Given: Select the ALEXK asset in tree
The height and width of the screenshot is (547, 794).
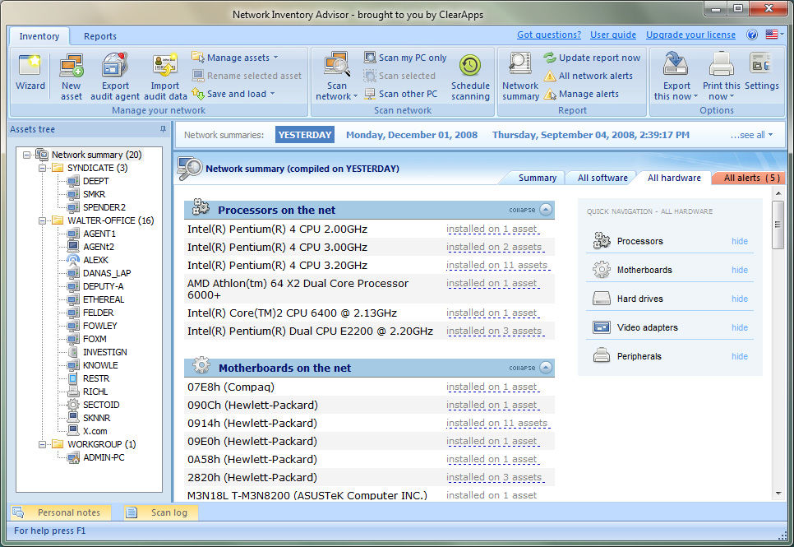Looking at the screenshot, I should tap(95, 260).
